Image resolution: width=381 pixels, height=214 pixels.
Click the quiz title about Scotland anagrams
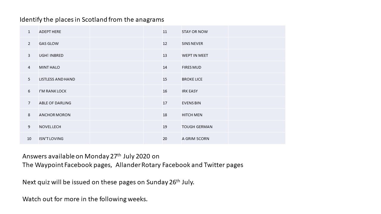(92, 20)
